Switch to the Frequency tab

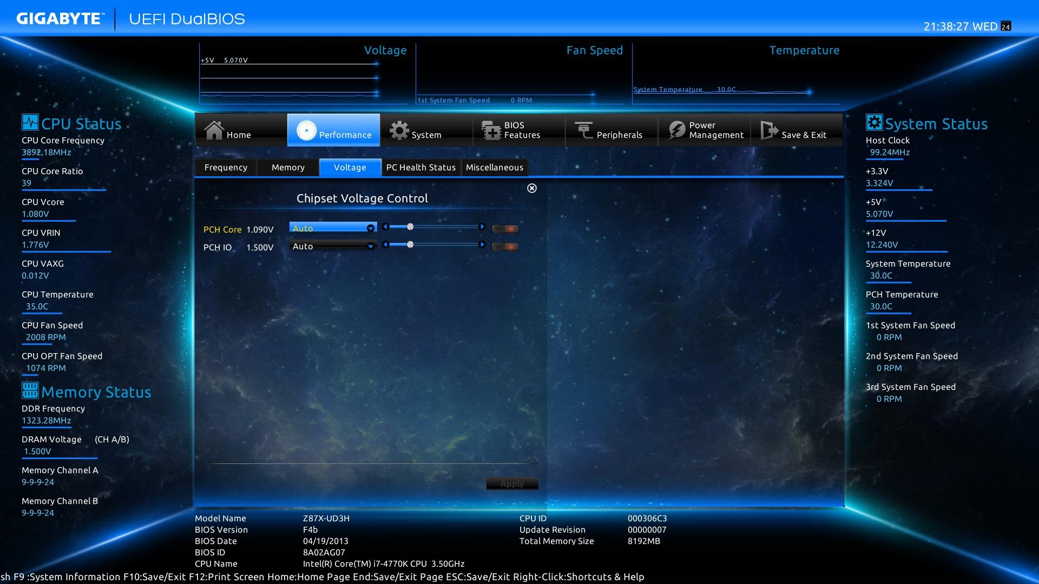[226, 167]
